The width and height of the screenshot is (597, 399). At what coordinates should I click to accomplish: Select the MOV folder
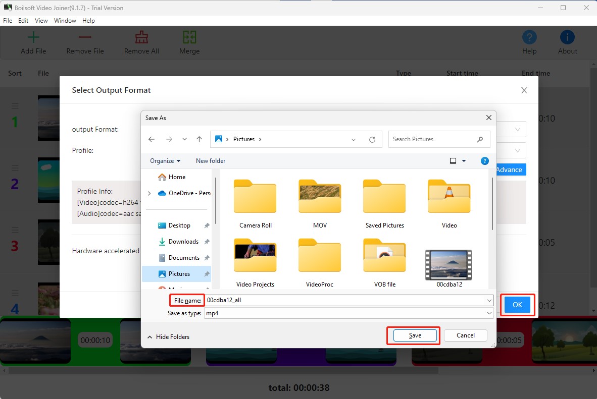point(320,204)
